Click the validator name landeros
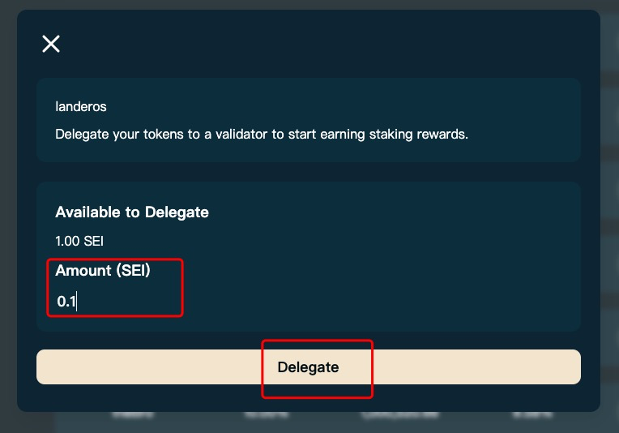This screenshot has width=619, height=433. coord(81,106)
